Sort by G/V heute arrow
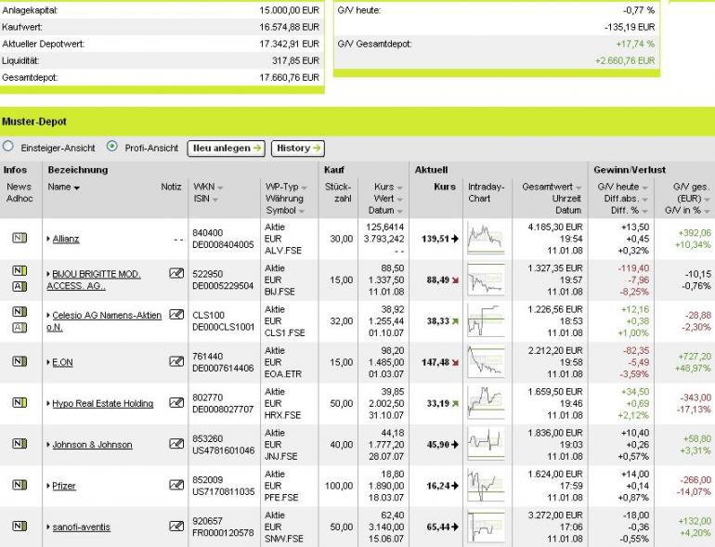 click(x=644, y=188)
